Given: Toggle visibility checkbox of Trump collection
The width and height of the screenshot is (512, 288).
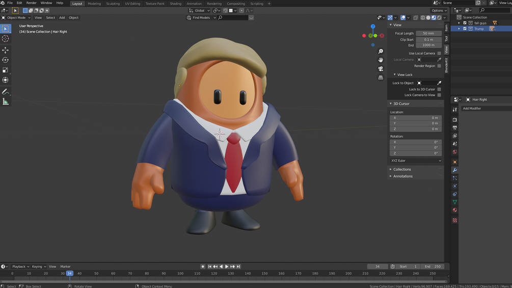Looking at the screenshot, I should click(x=465, y=29).
